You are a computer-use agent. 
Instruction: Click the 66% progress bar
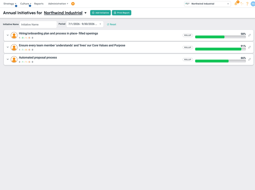[x=221, y=61]
